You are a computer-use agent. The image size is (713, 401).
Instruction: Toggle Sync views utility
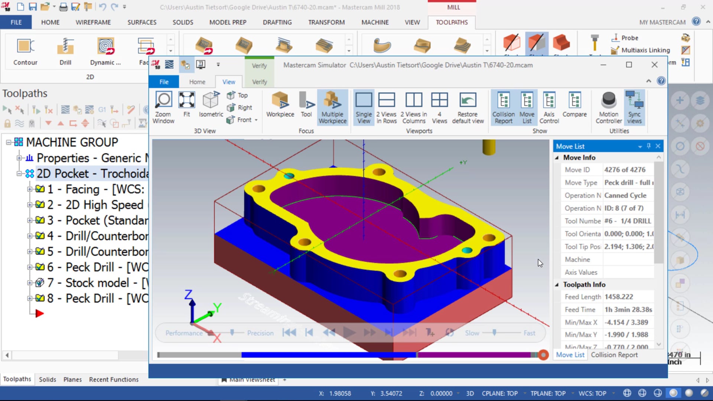point(634,107)
